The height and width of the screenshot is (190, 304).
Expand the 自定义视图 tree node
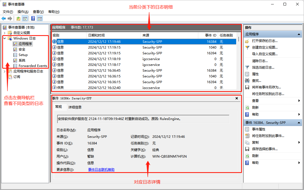click(5, 33)
